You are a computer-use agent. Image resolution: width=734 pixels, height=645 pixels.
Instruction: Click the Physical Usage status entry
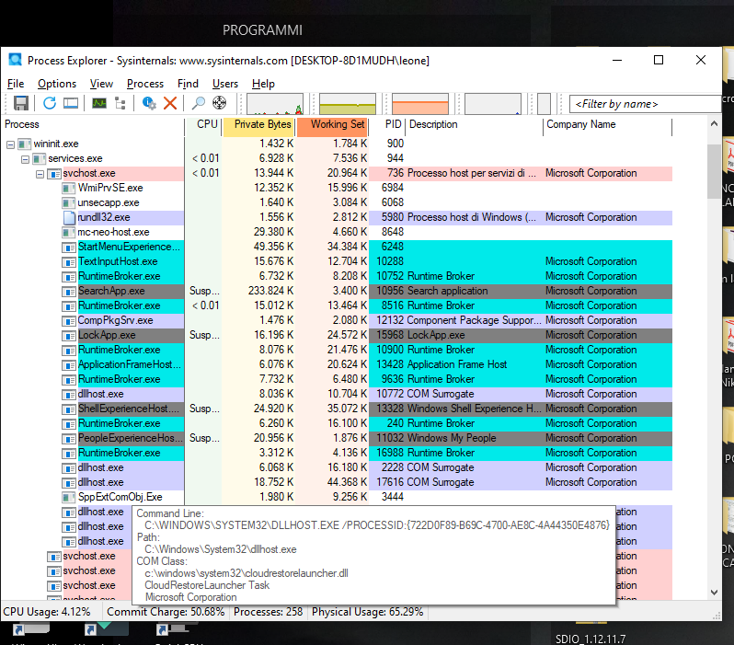[368, 612]
